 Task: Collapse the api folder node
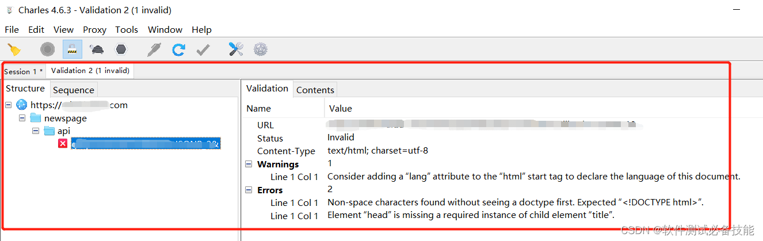coord(36,131)
